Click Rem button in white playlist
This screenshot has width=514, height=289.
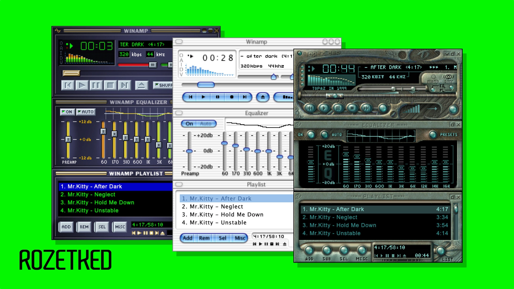click(204, 238)
